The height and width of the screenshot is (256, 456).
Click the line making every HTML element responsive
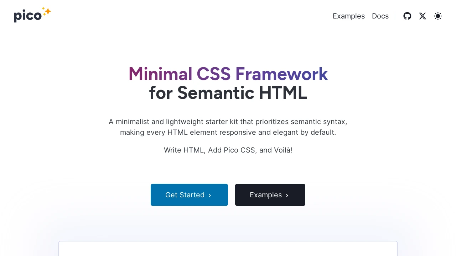coord(228,132)
